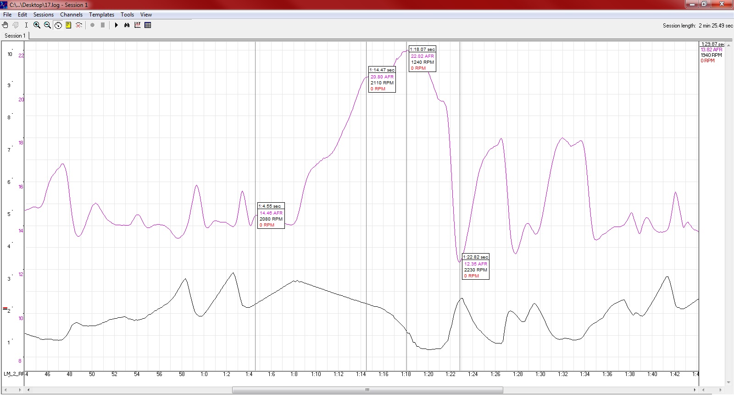Screen dimensions: 734x404
Task: Open the yellow notepad notes icon
Action: [68, 25]
